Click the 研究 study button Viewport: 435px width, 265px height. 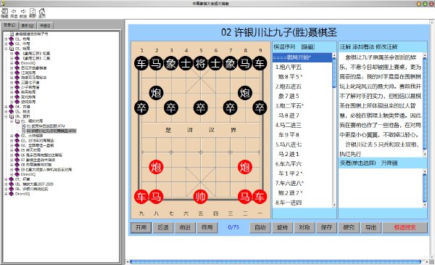349,227
